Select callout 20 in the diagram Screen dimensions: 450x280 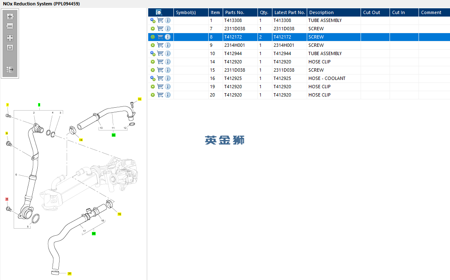[70, 274]
